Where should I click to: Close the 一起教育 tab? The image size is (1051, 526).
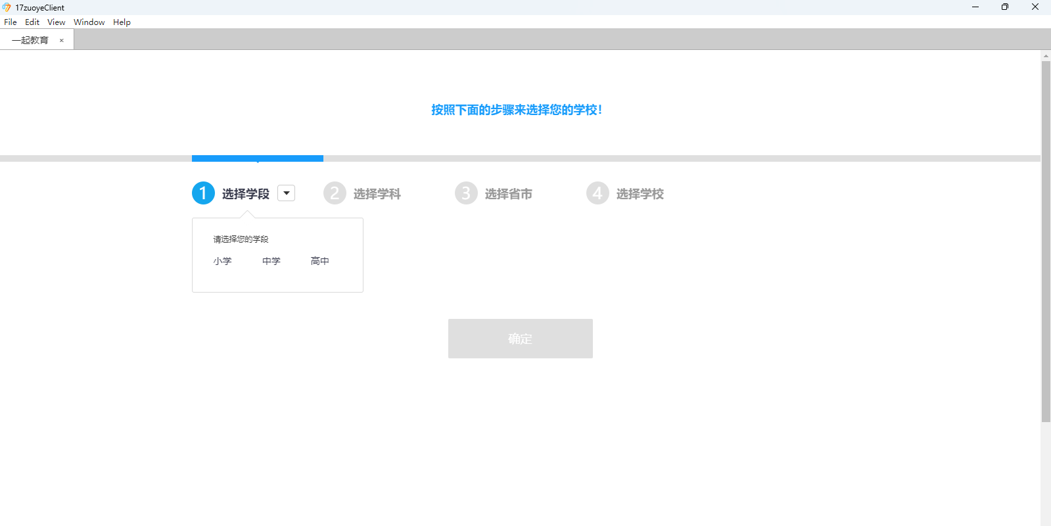click(62, 40)
